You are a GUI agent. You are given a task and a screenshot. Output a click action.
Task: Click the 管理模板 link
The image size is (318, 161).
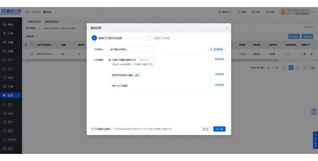click(219, 59)
